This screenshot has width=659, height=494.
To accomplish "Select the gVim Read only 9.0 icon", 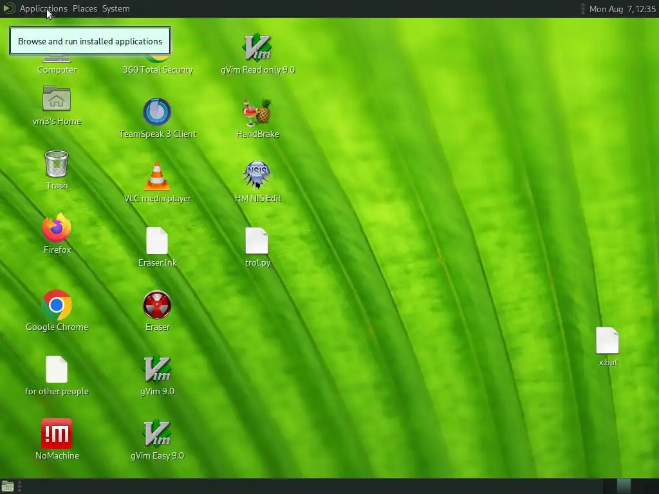I will [x=257, y=47].
